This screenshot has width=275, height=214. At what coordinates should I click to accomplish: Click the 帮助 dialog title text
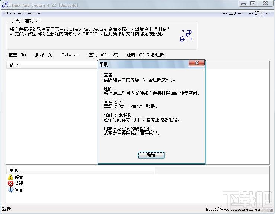point(104,64)
